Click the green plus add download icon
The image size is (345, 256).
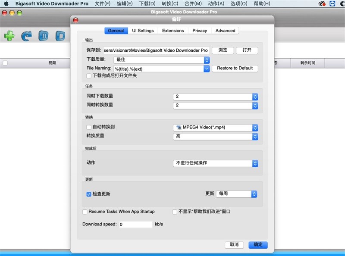pyautogui.click(x=9, y=36)
